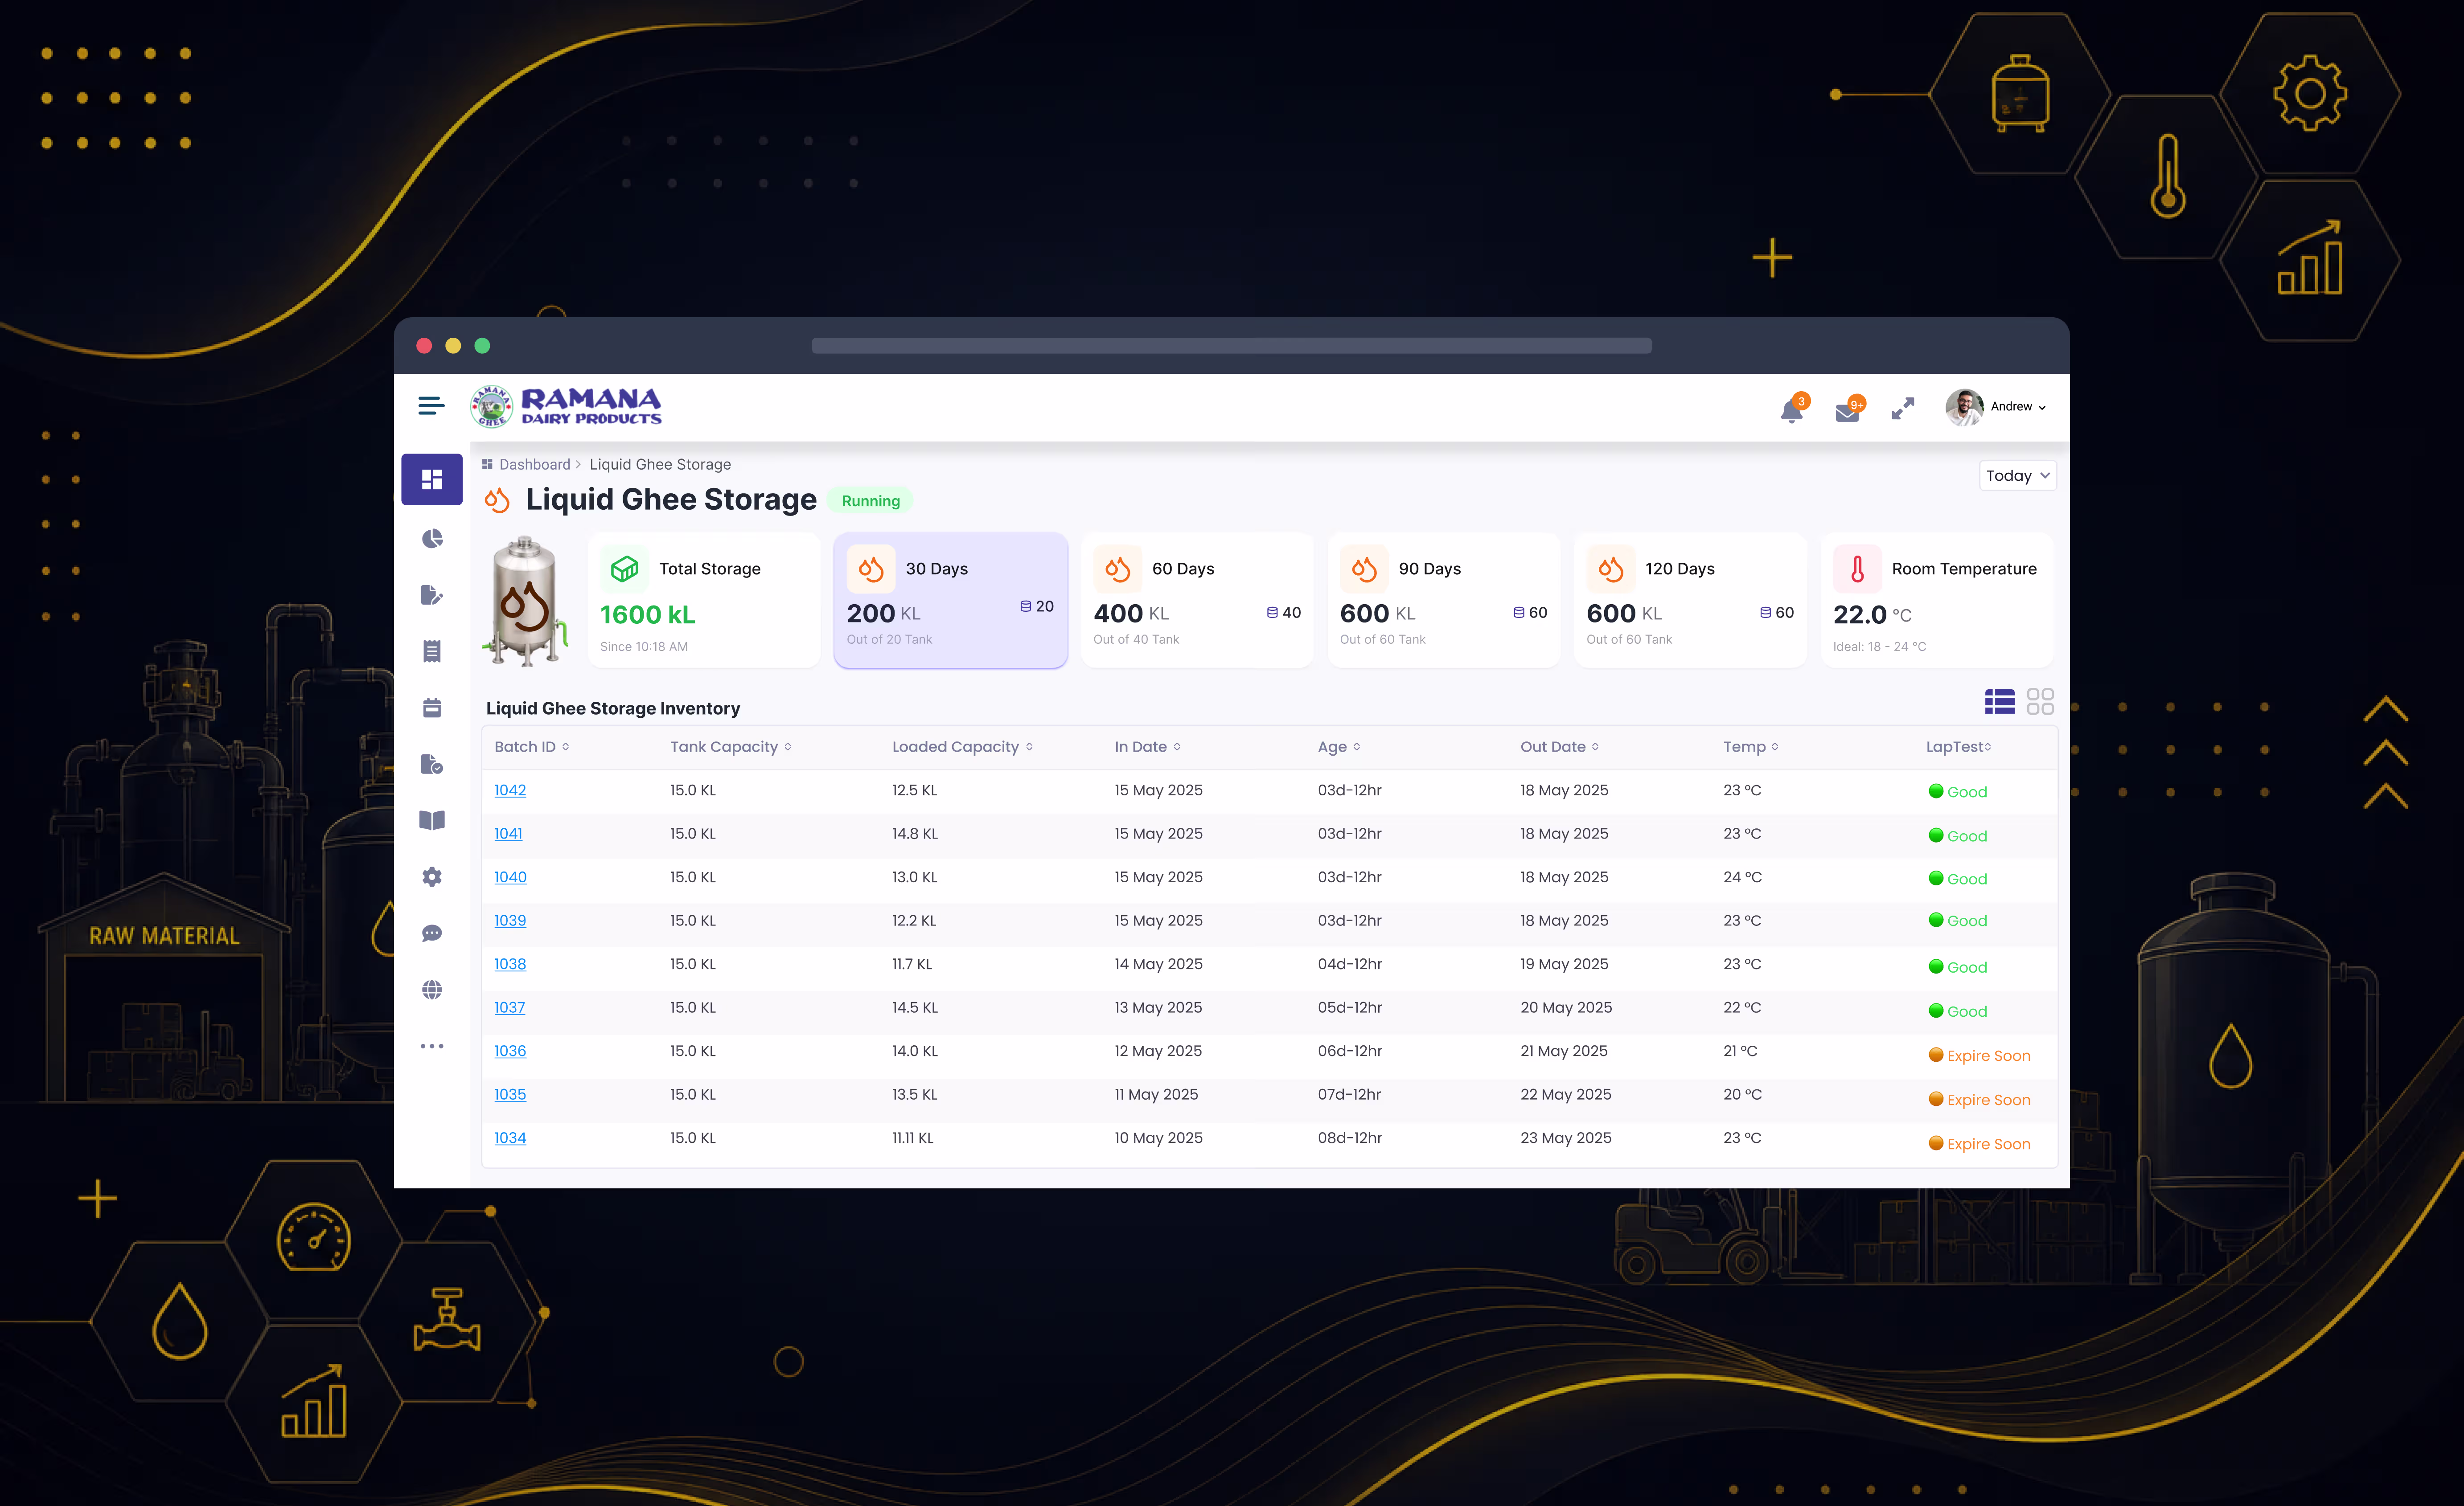Go to the Dashboard breadcrumb link
The height and width of the screenshot is (1506, 2464).
click(535, 465)
